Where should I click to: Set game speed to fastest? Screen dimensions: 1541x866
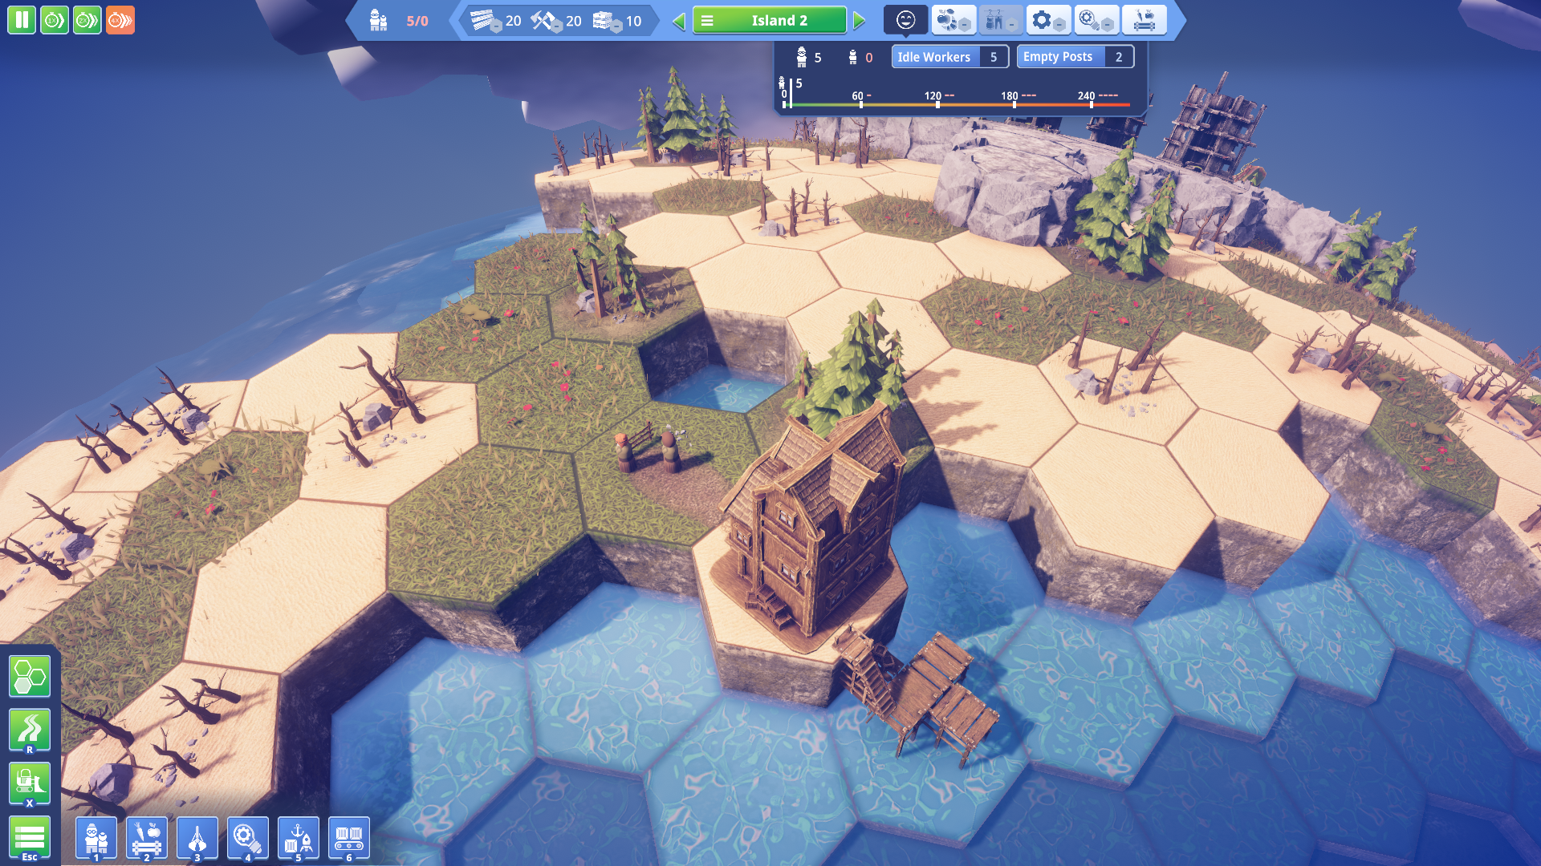(120, 20)
